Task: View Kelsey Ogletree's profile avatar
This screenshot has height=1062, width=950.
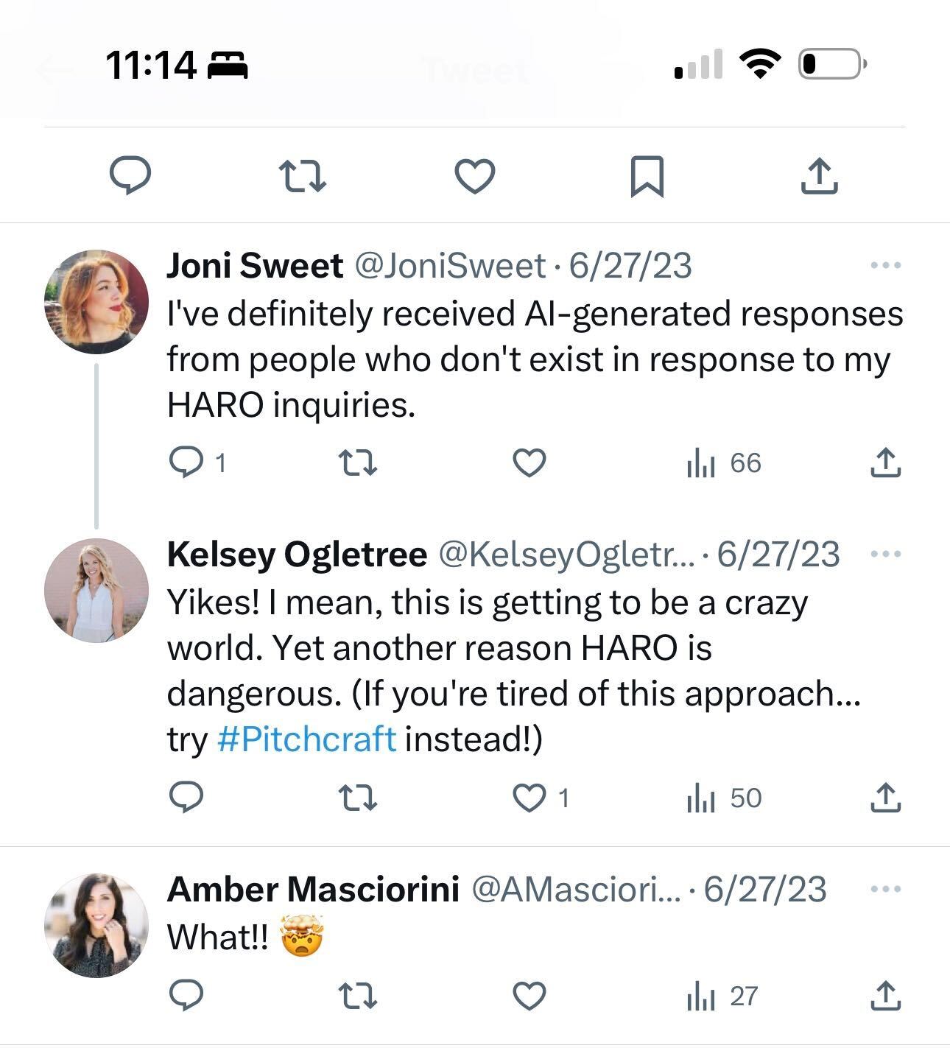Action: [x=96, y=590]
